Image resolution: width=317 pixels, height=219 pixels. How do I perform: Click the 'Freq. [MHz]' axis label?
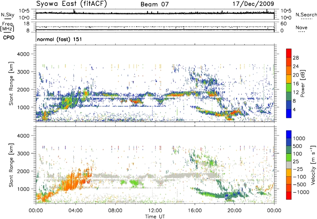click(7, 27)
